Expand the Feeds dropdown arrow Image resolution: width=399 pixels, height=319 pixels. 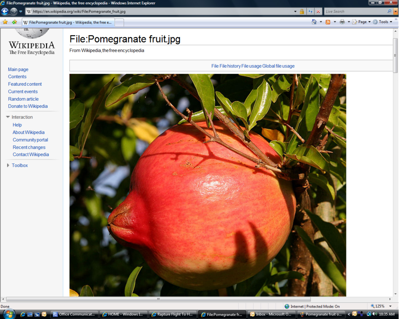click(335, 22)
